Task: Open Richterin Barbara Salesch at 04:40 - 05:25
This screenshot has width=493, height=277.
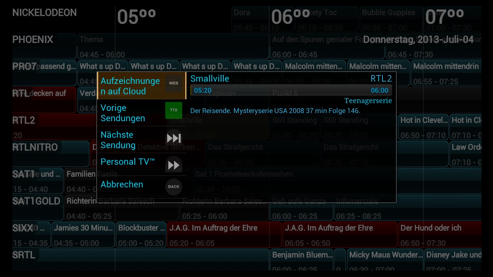Action: (121, 208)
